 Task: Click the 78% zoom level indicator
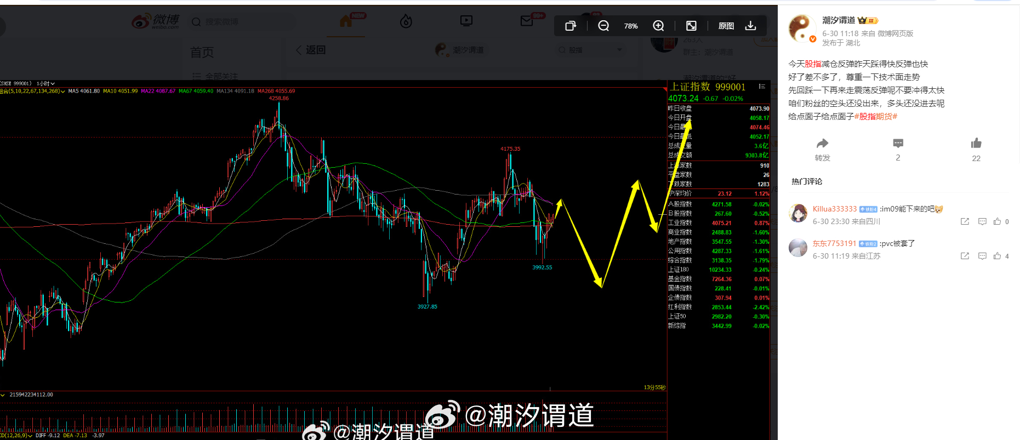(x=631, y=26)
